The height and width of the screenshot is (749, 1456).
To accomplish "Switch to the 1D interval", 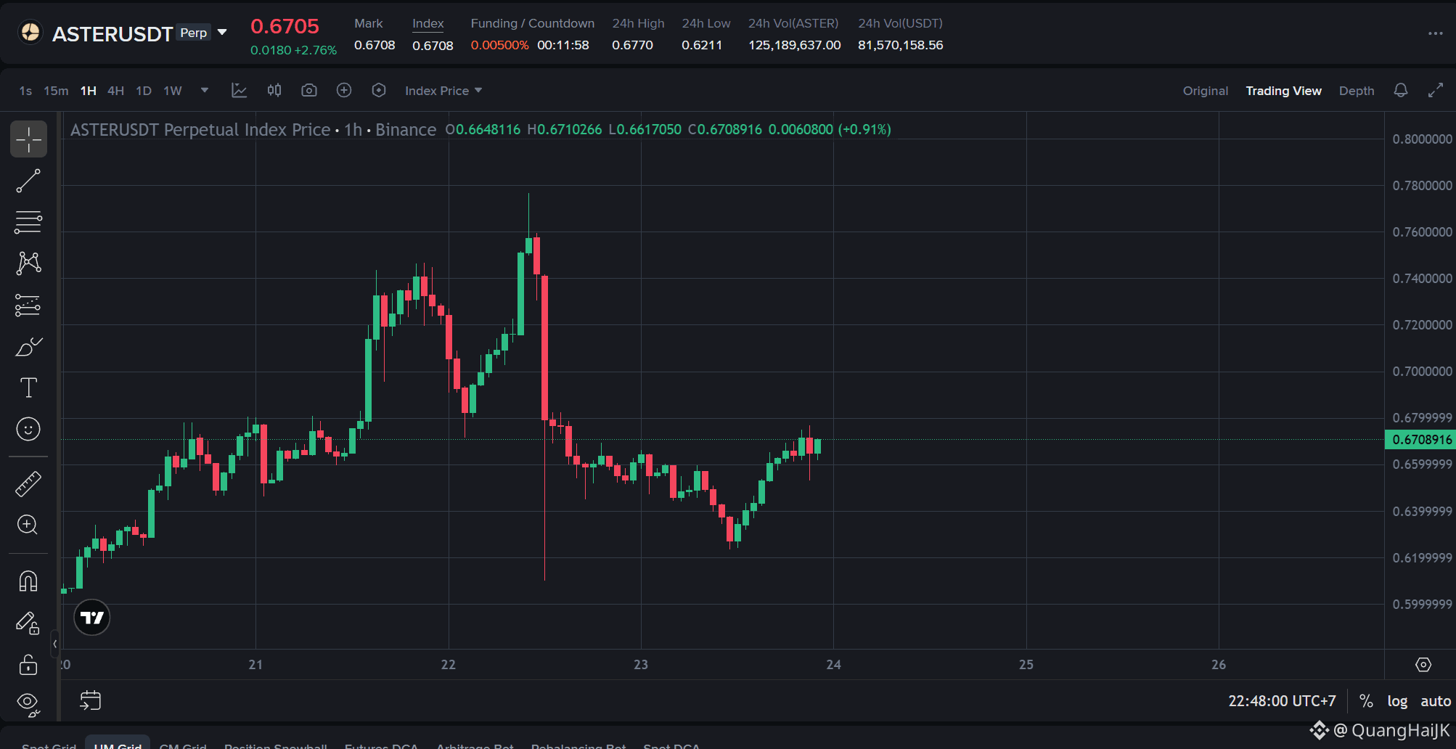I will [x=144, y=91].
